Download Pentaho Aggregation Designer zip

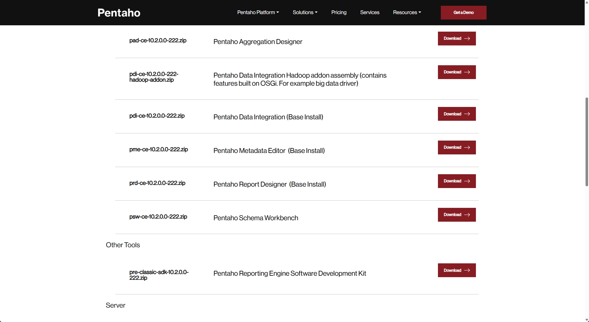coord(457,39)
